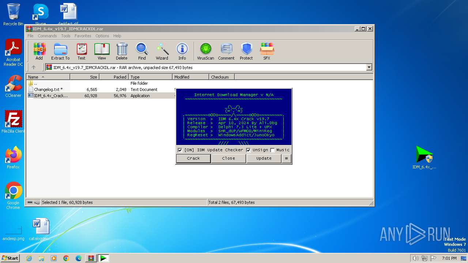Viewport: 468px width, 263px height.
Task: Open the Find magnifier tool
Action: tap(142, 52)
